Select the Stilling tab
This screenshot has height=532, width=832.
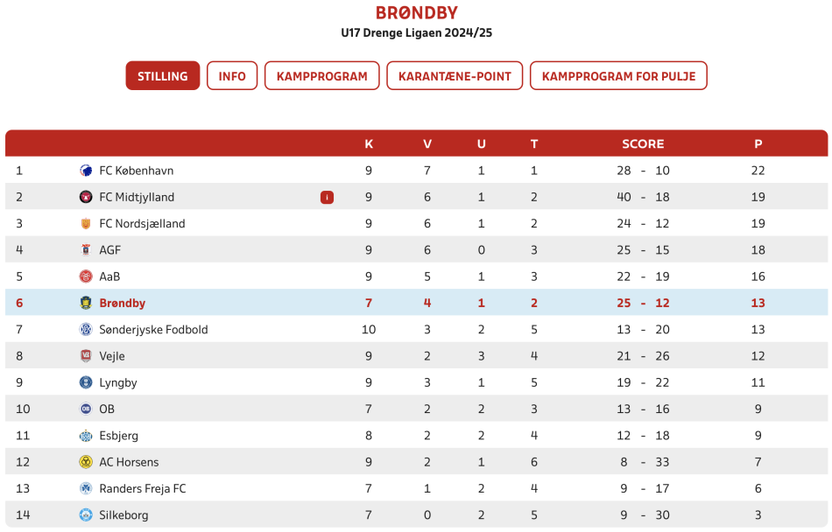tap(163, 76)
